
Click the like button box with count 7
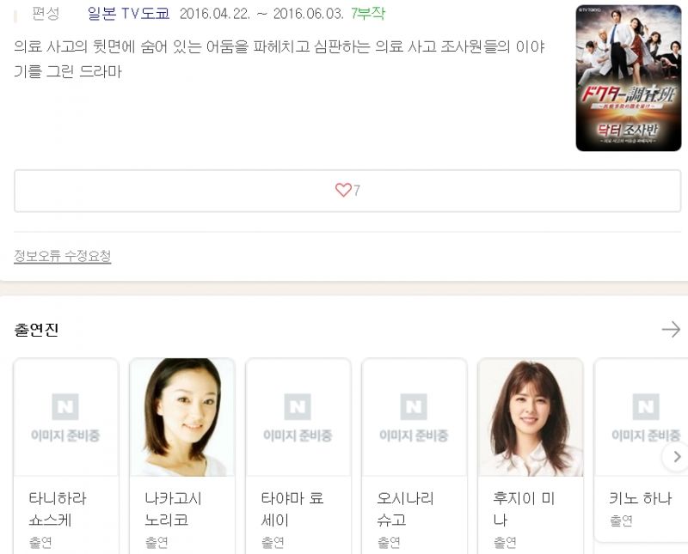347,191
